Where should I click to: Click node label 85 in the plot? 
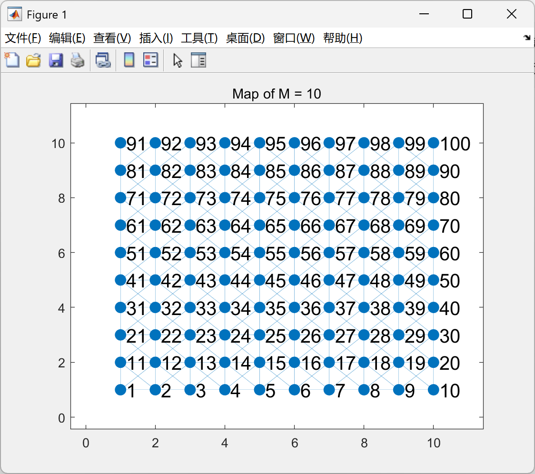point(276,172)
